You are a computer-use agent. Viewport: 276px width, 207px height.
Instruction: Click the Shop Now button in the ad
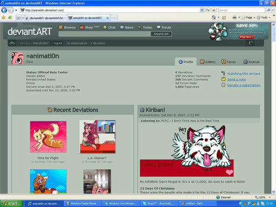[x=246, y=37]
